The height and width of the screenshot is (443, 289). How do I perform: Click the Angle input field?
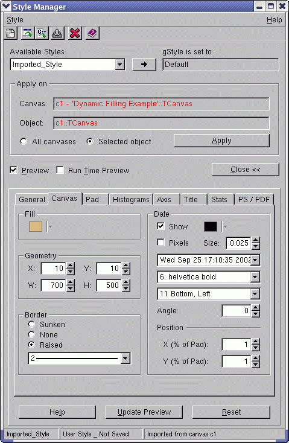click(236, 311)
